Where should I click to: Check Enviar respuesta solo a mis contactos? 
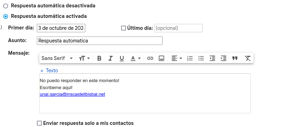[x=39, y=123]
